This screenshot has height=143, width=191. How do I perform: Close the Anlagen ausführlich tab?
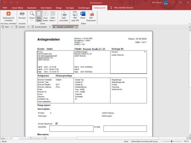pos(76,27)
